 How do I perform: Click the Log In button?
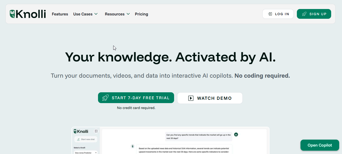(x=278, y=14)
